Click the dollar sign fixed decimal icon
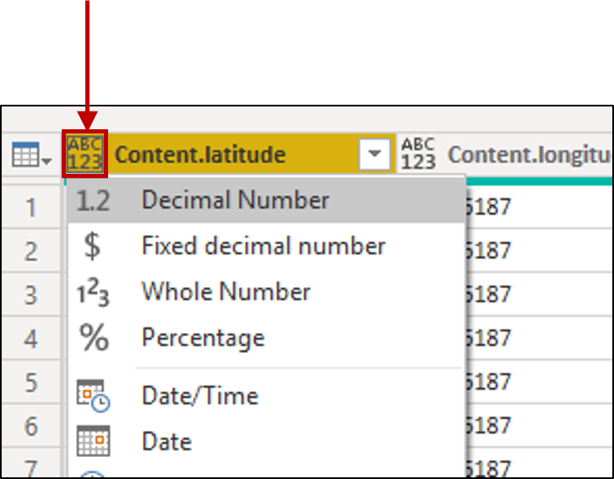 point(92,246)
